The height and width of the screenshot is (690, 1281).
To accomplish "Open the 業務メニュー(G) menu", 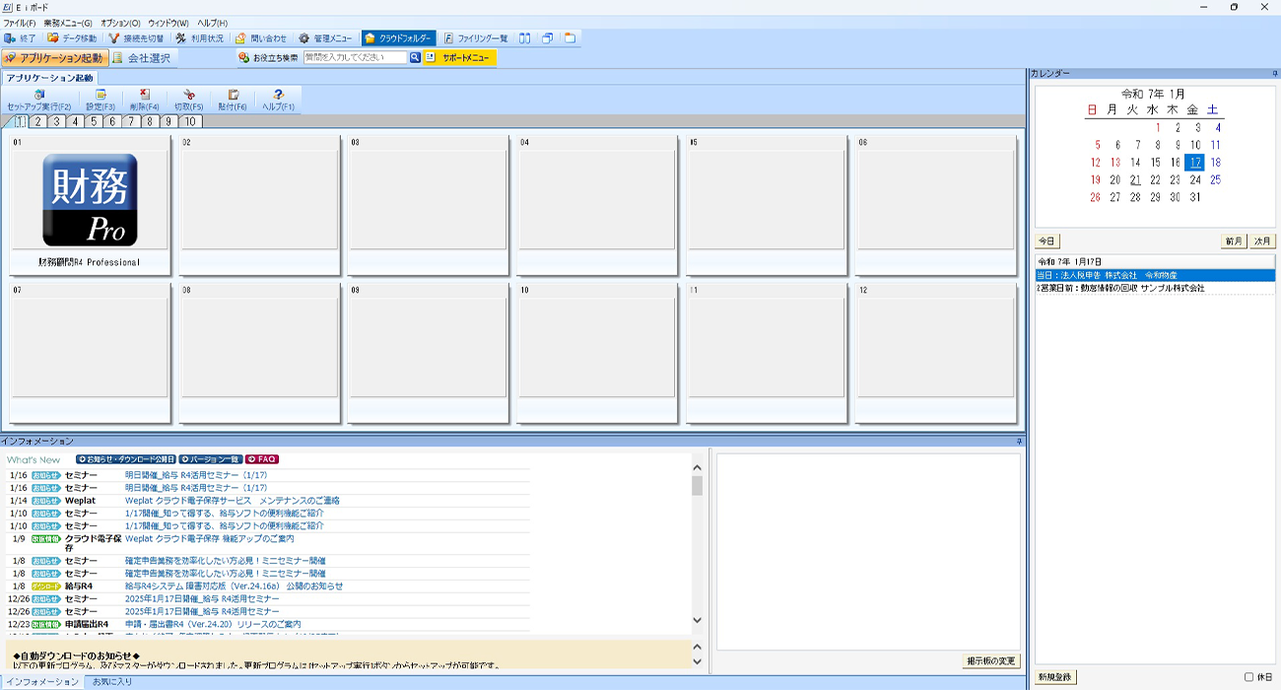I will (68, 23).
